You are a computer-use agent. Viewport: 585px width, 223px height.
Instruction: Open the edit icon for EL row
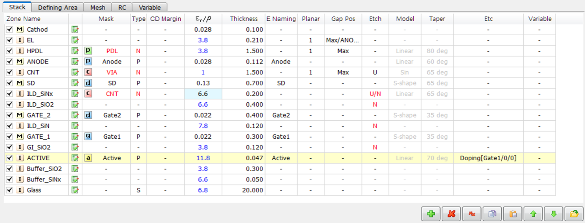(75, 40)
